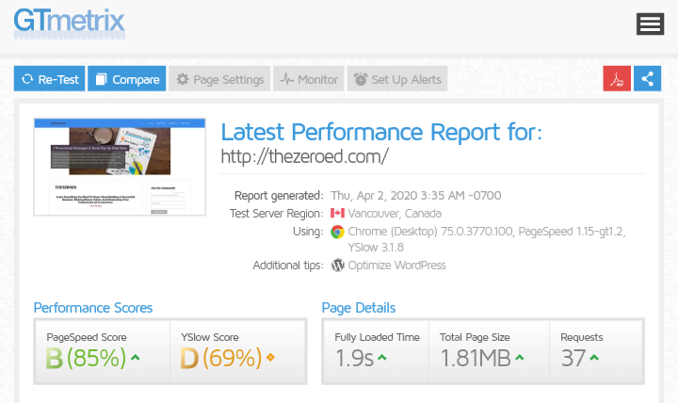Click the WordPress logo icon
The width and height of the screenshot is (678, 403).
click(338, 266)
